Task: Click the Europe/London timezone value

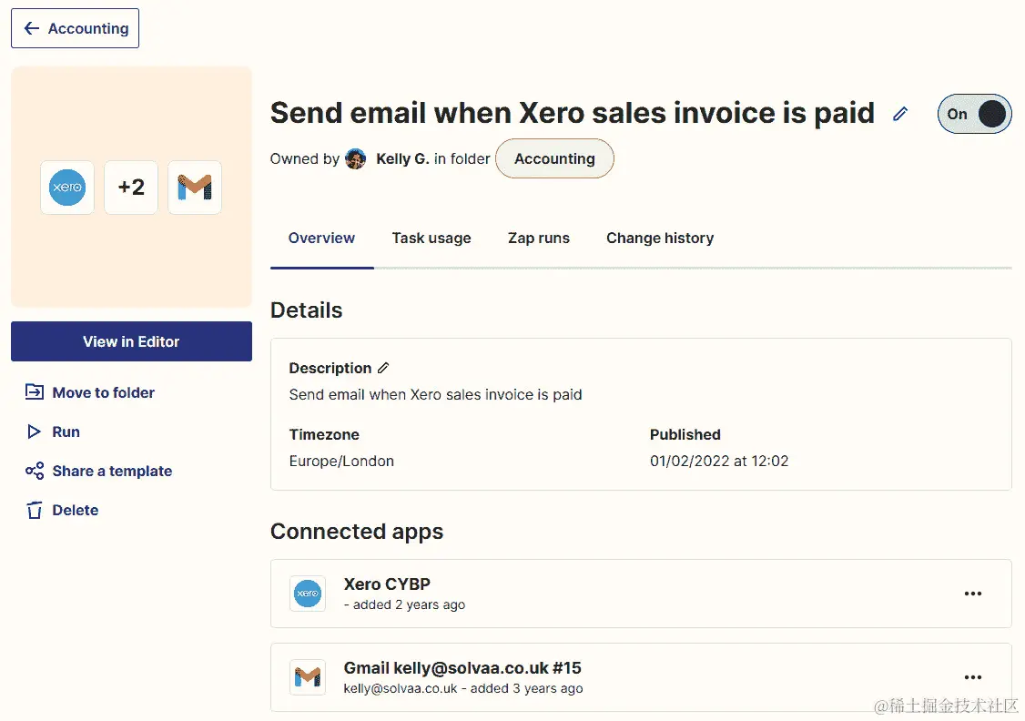Action: [341, 461]
